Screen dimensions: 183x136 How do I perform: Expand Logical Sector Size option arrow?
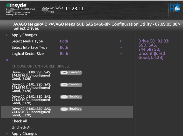tap(121, 54)
